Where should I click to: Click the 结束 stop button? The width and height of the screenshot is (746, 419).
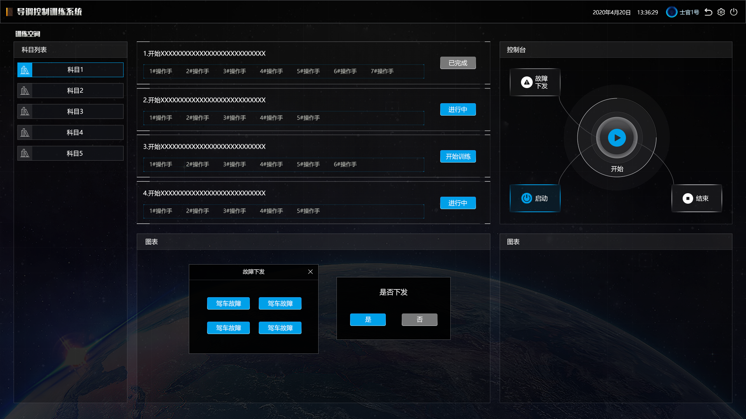coord(696,198)
